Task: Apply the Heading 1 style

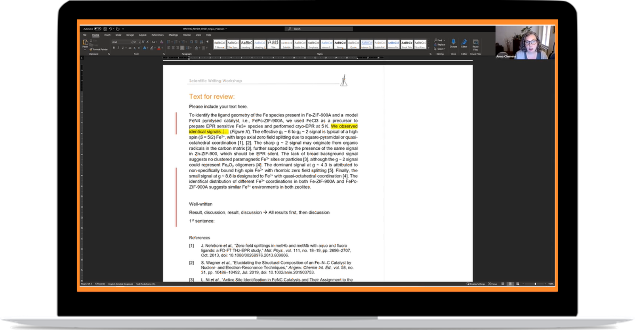Action: click(246, 44)
